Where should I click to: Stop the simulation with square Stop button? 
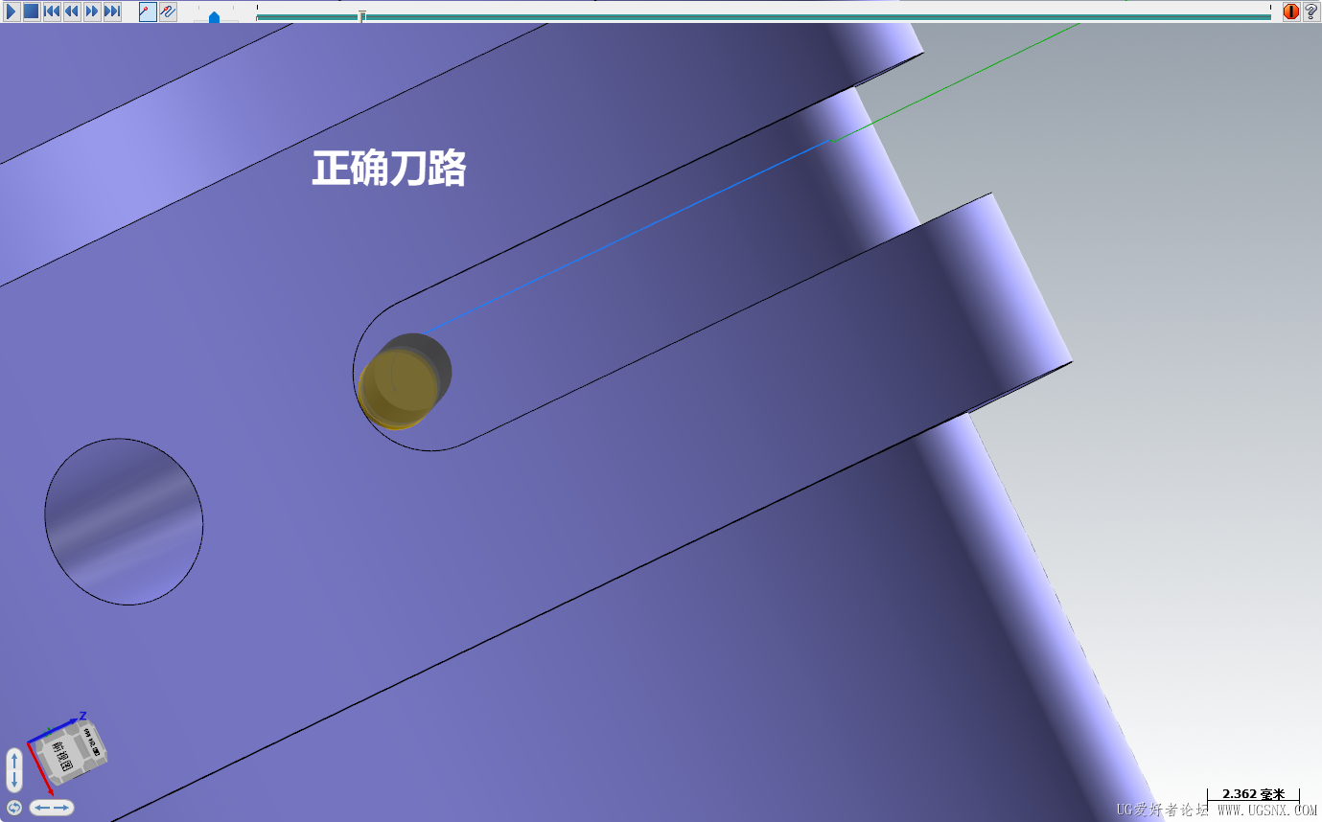click(31, 11)
